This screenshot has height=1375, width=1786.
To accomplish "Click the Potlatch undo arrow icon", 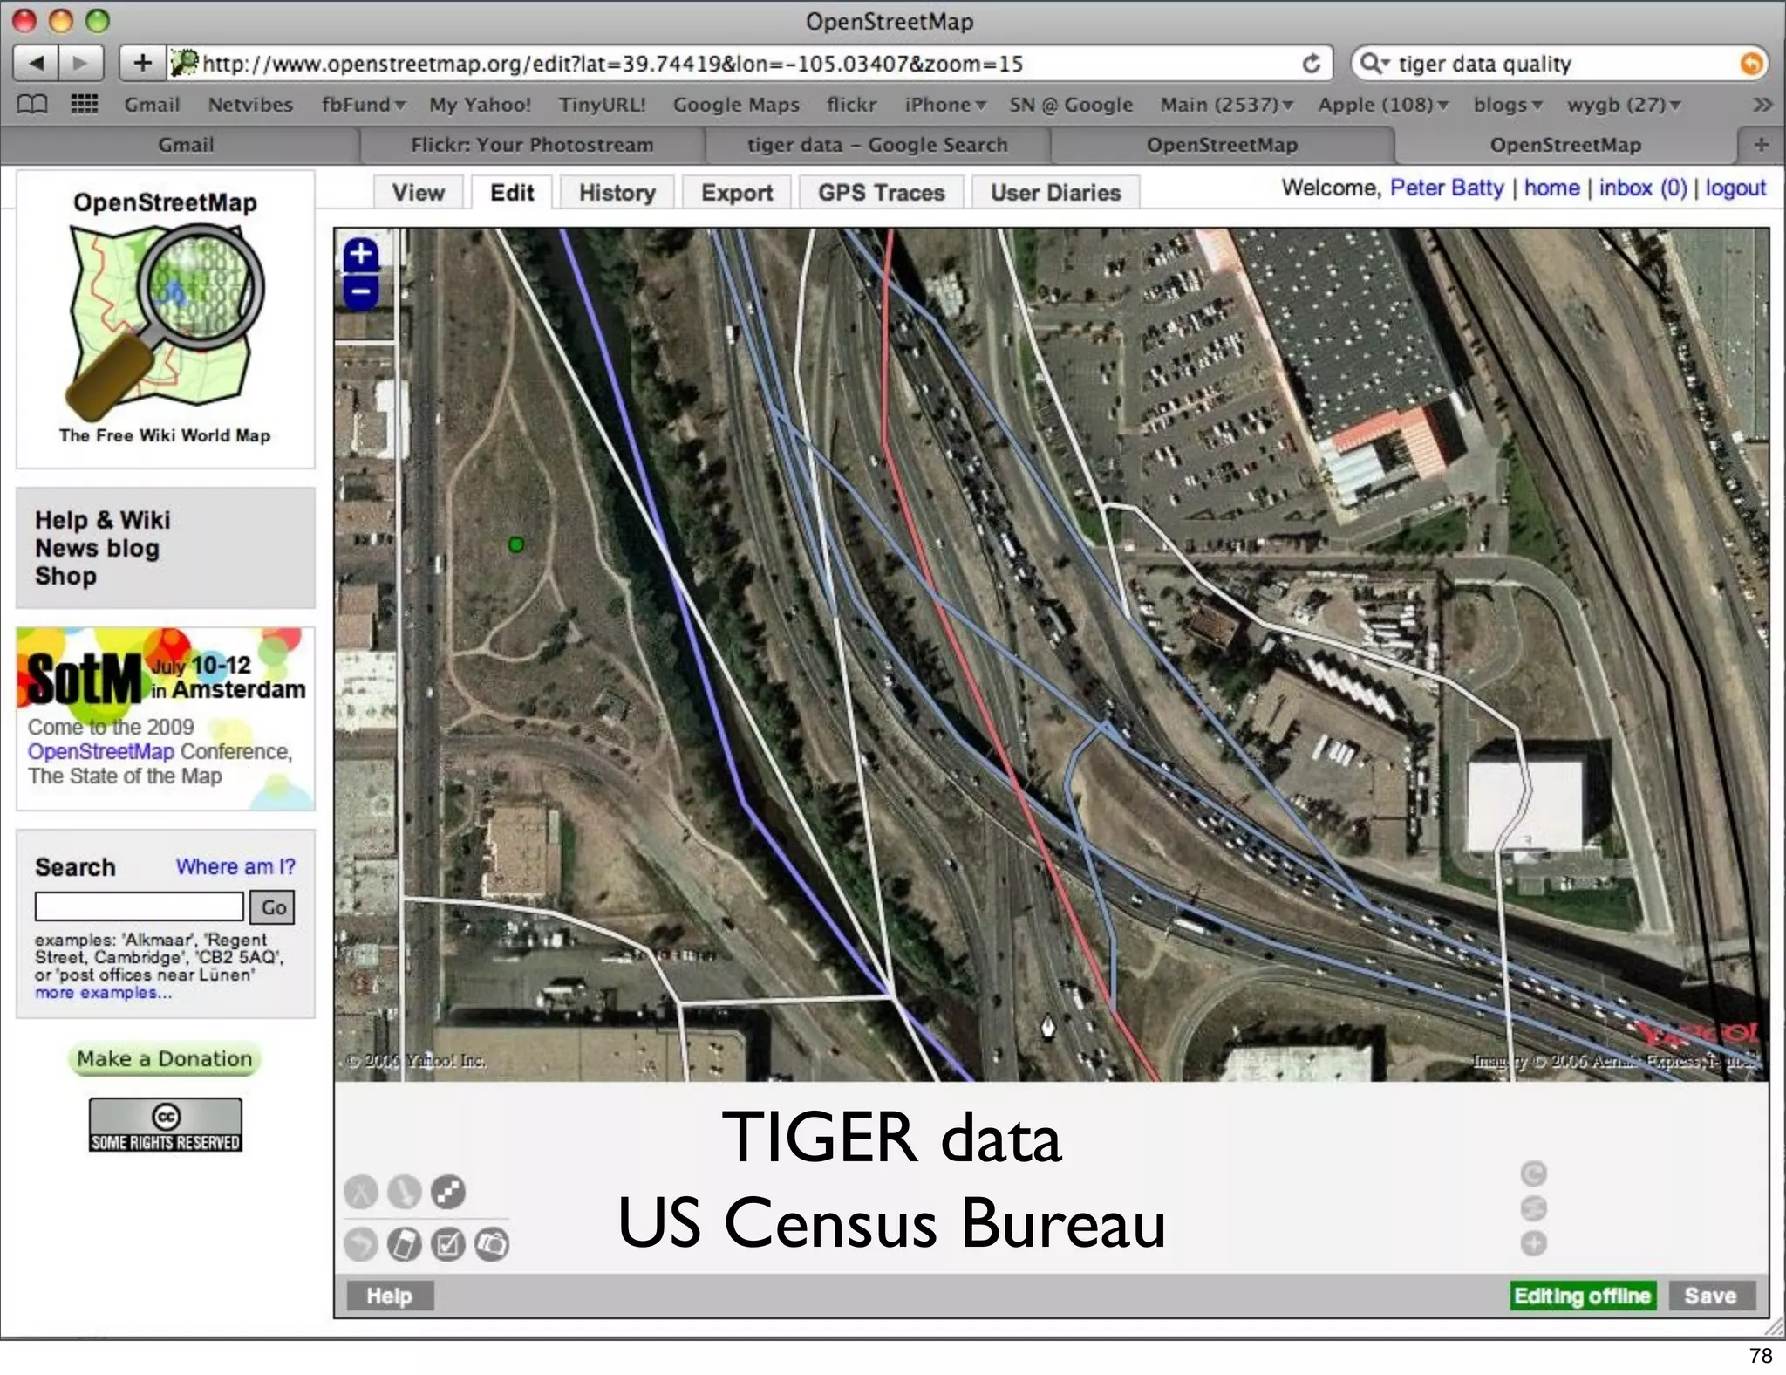I will pos(361,1244).
